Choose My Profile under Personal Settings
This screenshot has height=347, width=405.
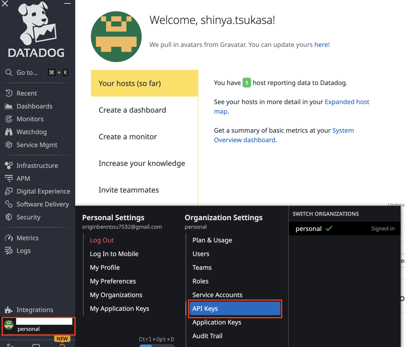coord(105,267)
